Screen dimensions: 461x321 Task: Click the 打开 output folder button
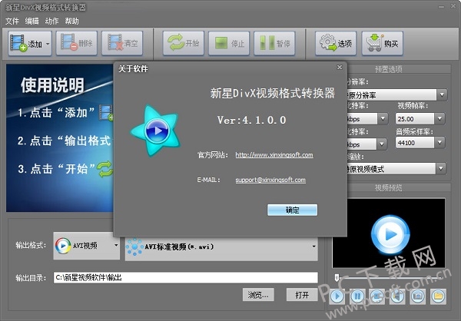302,295
